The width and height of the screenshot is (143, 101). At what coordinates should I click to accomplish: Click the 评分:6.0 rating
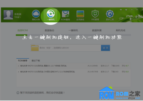tap(125, 72)
